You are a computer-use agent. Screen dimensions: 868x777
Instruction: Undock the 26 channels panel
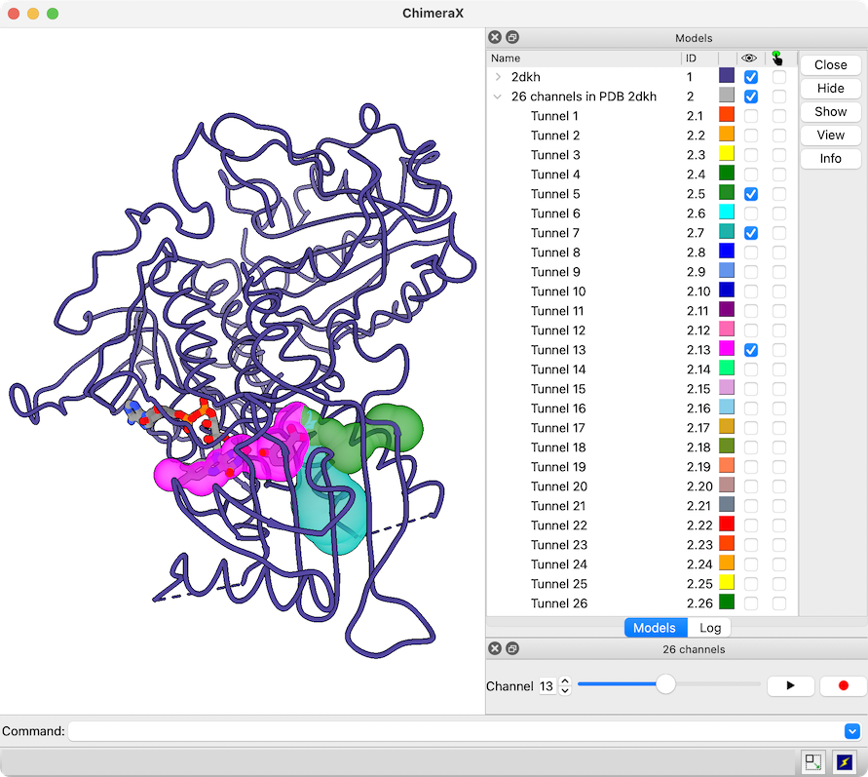pos(512,648)
